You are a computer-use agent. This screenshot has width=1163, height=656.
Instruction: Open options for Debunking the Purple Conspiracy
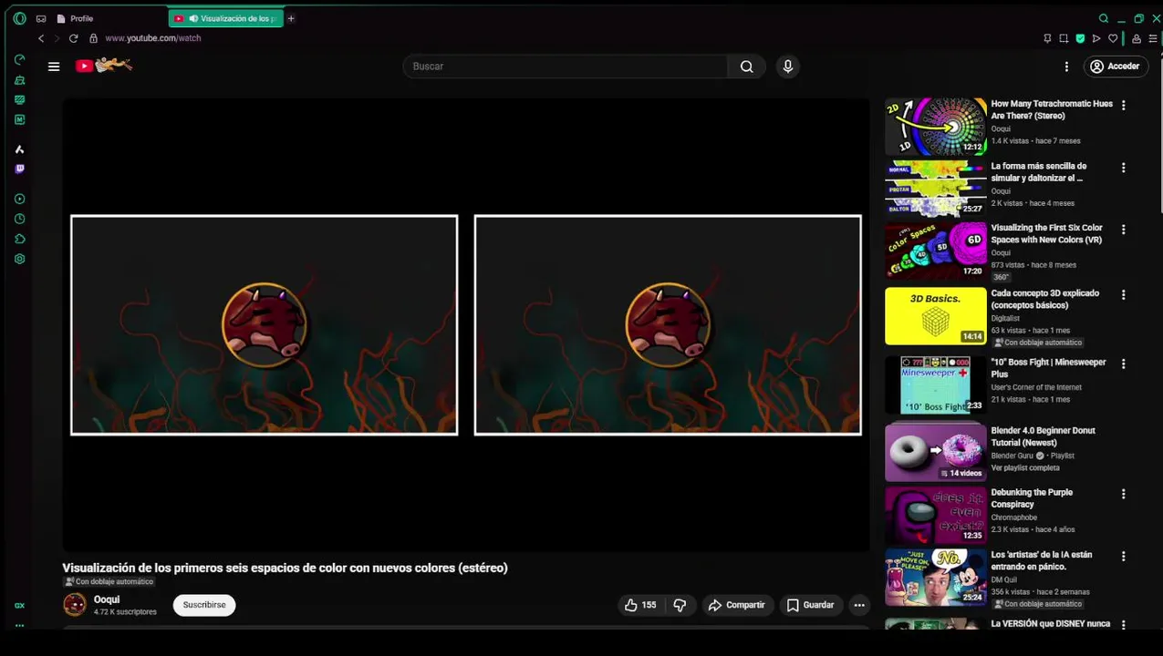point(1123,494)
